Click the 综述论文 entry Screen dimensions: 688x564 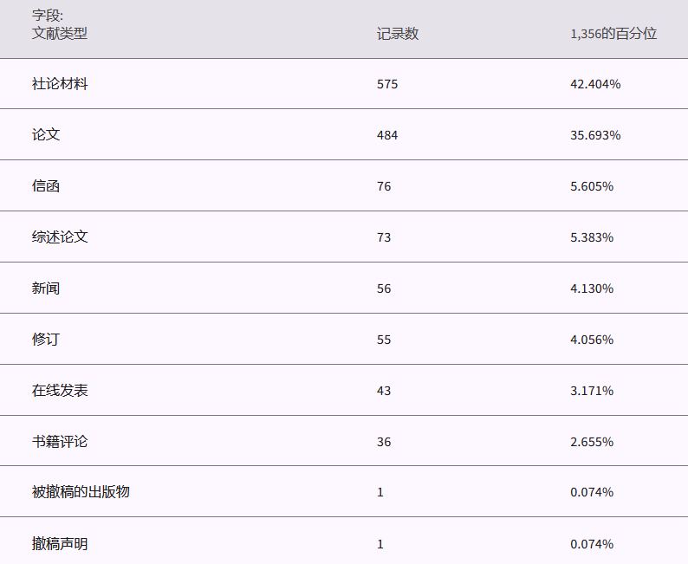[x=60, y=237]
